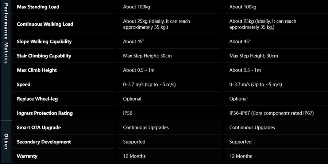
Task: Click the first Max Step Height: 30cm cell
Action: 147,56
